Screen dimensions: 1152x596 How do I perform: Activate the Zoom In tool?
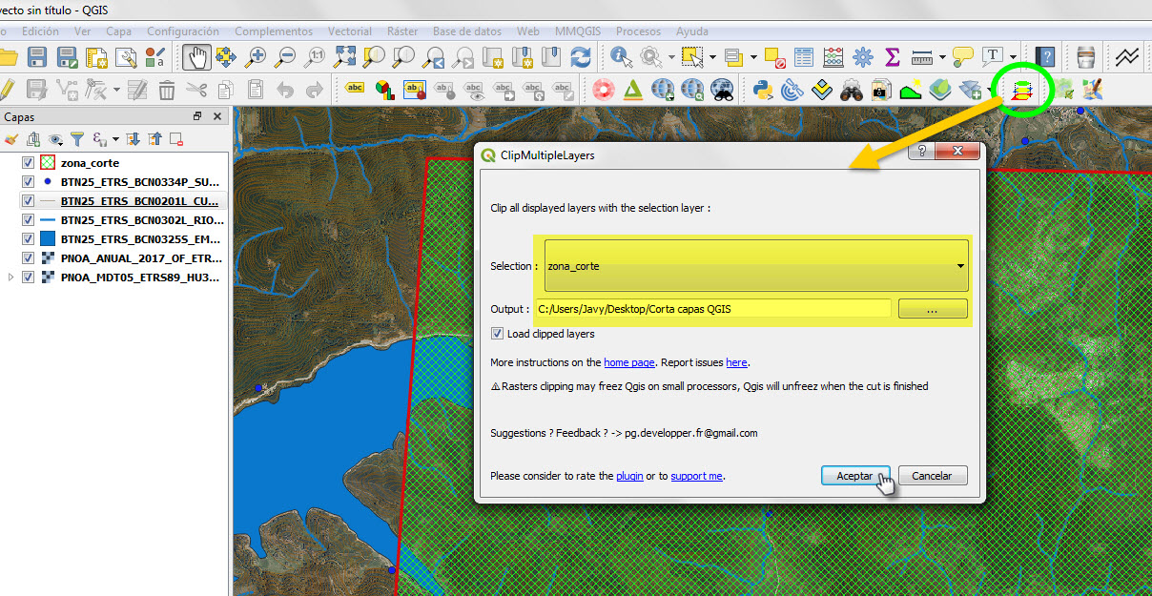coord(257,58)
